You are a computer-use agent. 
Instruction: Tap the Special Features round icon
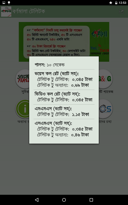[22, 79]
